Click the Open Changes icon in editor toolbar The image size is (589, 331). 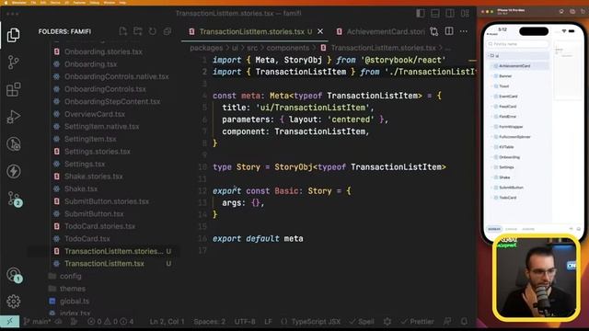pyautogui.click(x=433, y=31)
